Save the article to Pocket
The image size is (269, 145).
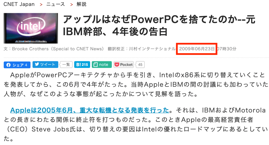pos(123,64)
